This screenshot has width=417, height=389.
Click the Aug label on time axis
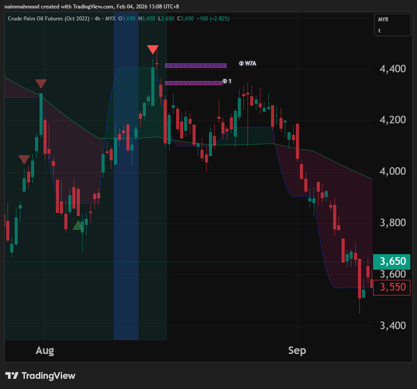click(45, 350)
